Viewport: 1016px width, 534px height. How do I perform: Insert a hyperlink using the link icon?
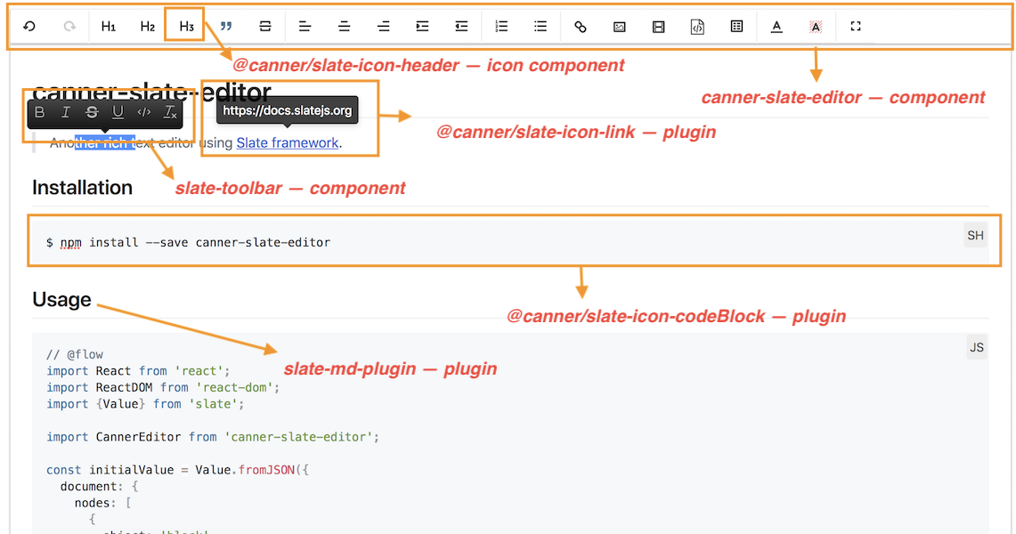pyautogui.click(x=581, y=27)
